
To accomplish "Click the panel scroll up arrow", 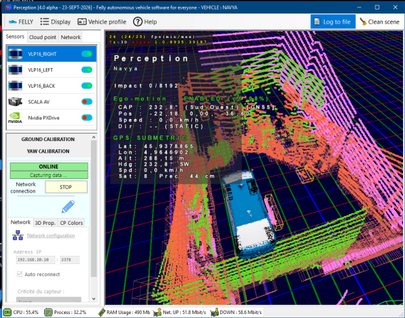I will (x=94, y=137).
